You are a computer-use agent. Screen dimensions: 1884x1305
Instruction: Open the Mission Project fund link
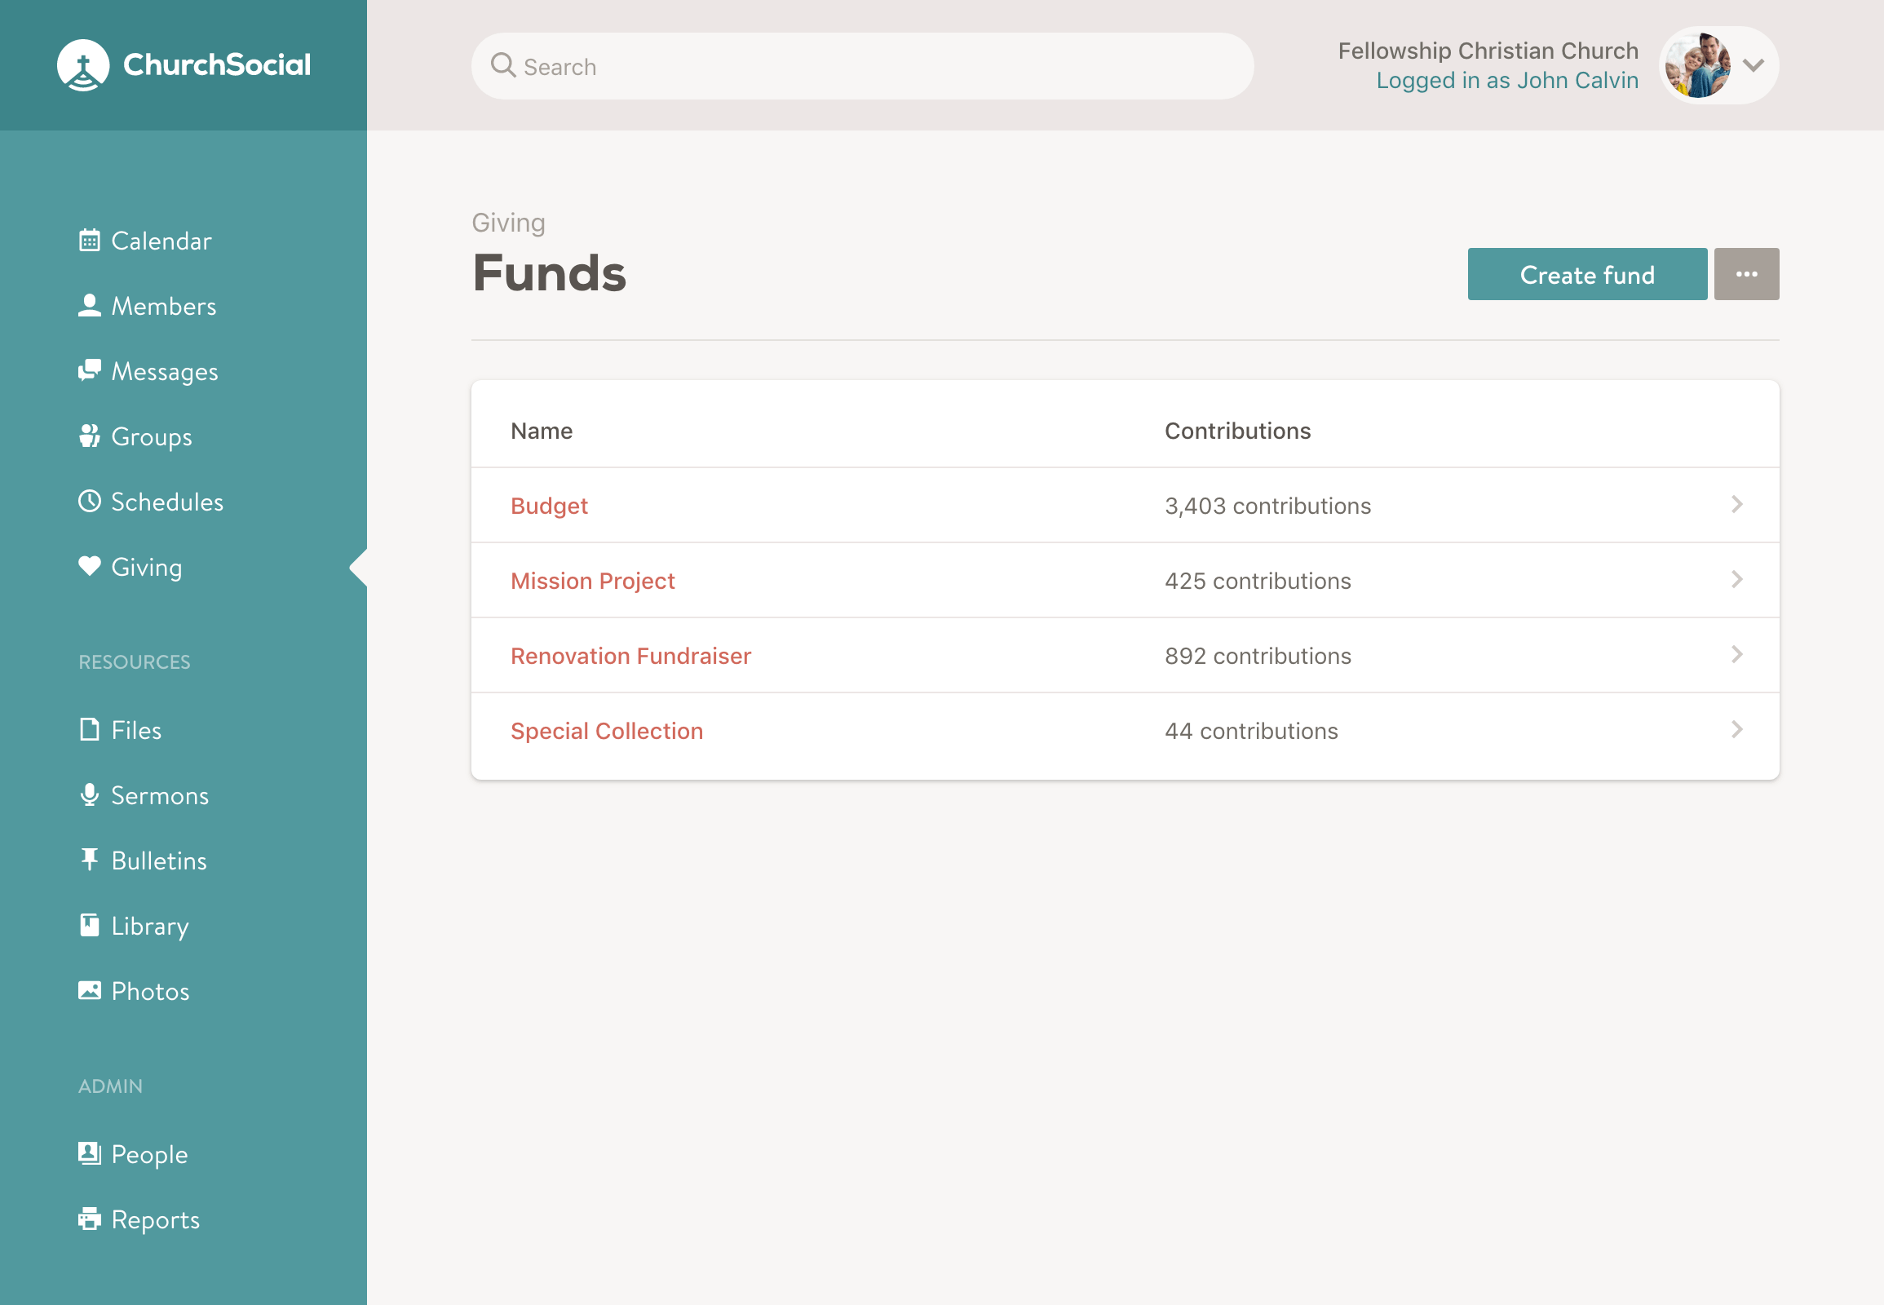(592, 581)
